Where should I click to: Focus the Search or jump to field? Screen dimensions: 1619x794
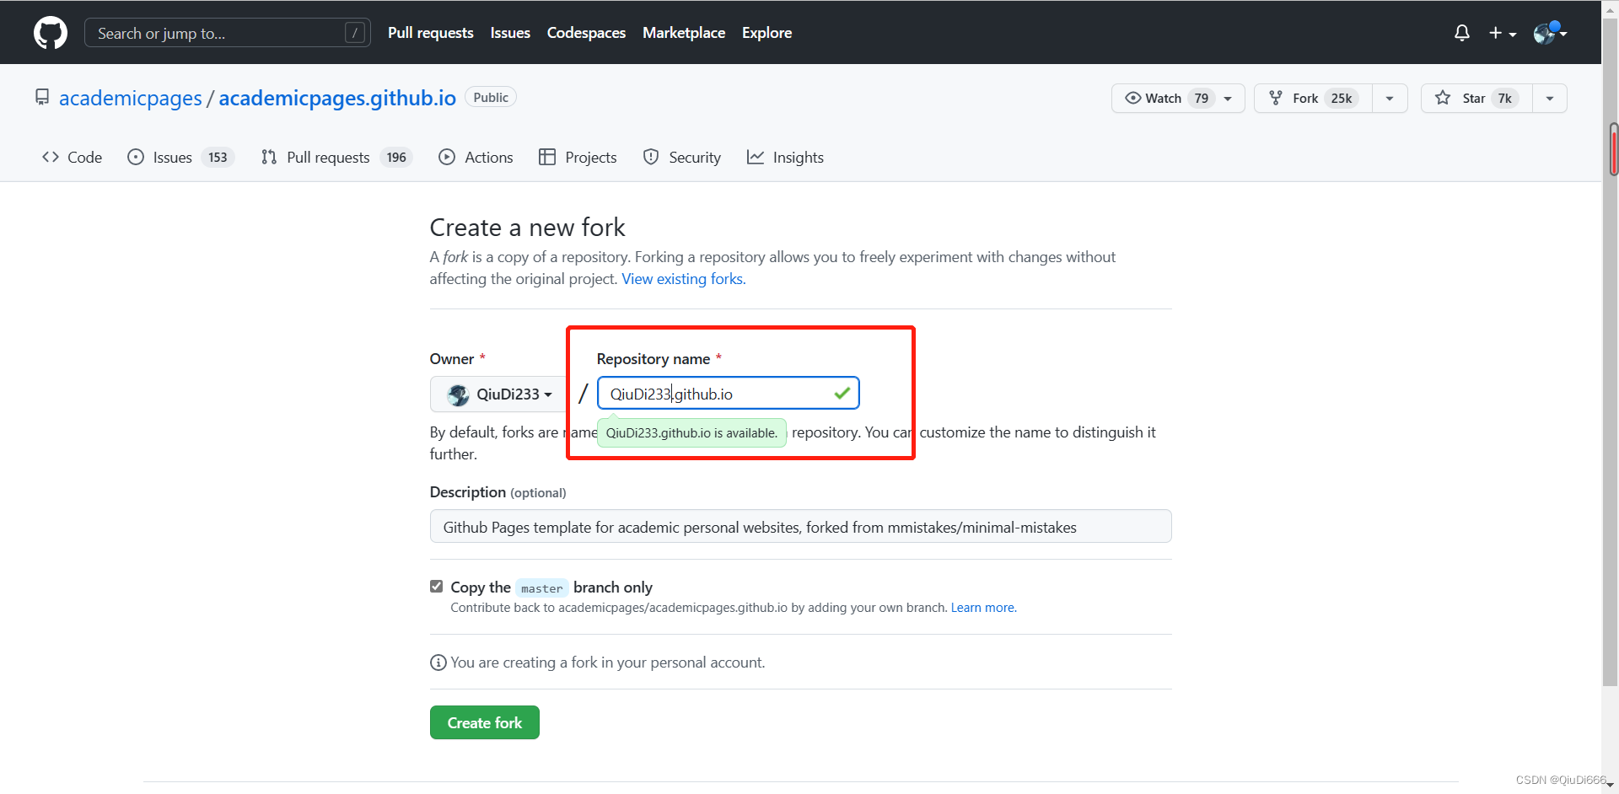(228, 33)
